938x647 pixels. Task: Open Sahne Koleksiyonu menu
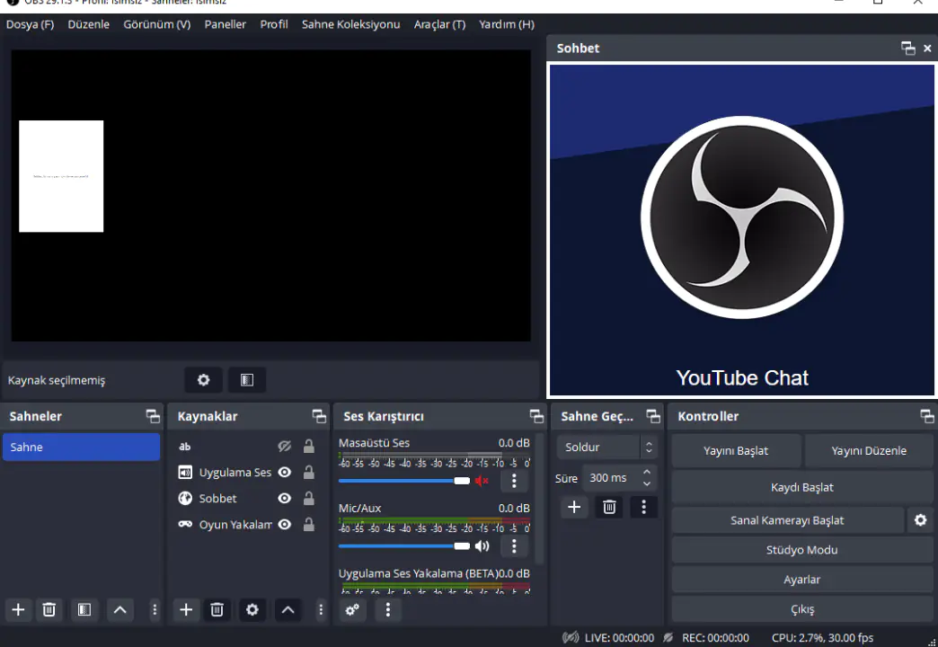[350, 24]
